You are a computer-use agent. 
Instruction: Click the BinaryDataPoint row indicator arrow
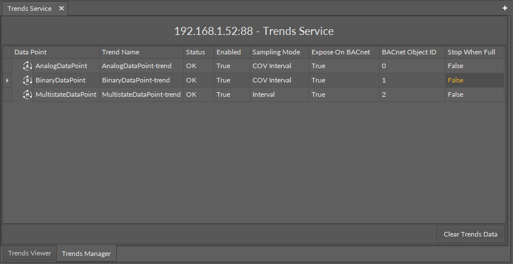[7, 80]
